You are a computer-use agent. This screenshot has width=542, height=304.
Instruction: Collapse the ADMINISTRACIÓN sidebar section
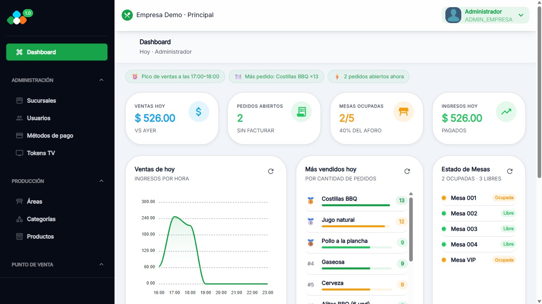click(x=101, y=80)
